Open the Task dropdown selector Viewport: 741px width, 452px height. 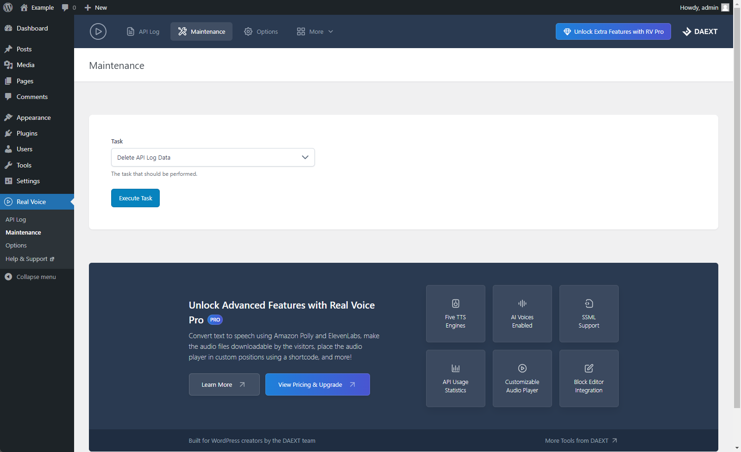pos(213,157)
